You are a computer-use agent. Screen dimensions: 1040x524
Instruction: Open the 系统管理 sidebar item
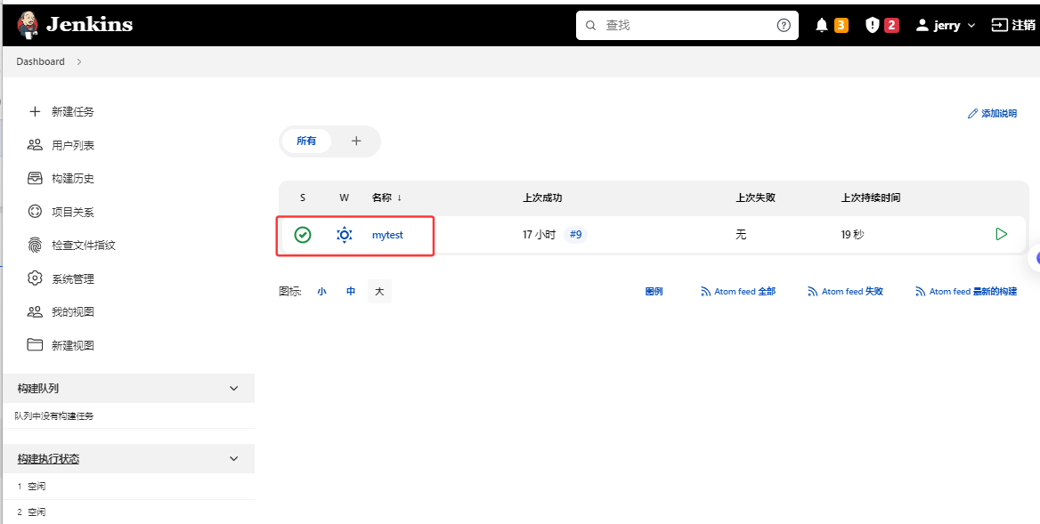73,278
